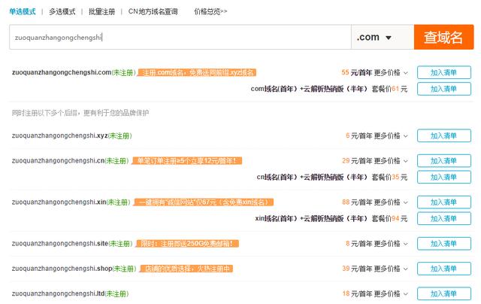
Task: Expand 更多价格 for the .ltd domain
Action: [x=391, y=294]
